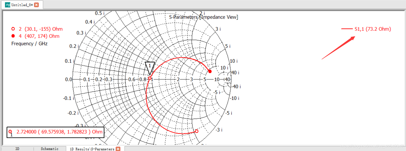This screenshot has height=151, width=406.
Task: Click the hollow red endpoint marker at curve bottom
Action: tap(197, 131)
